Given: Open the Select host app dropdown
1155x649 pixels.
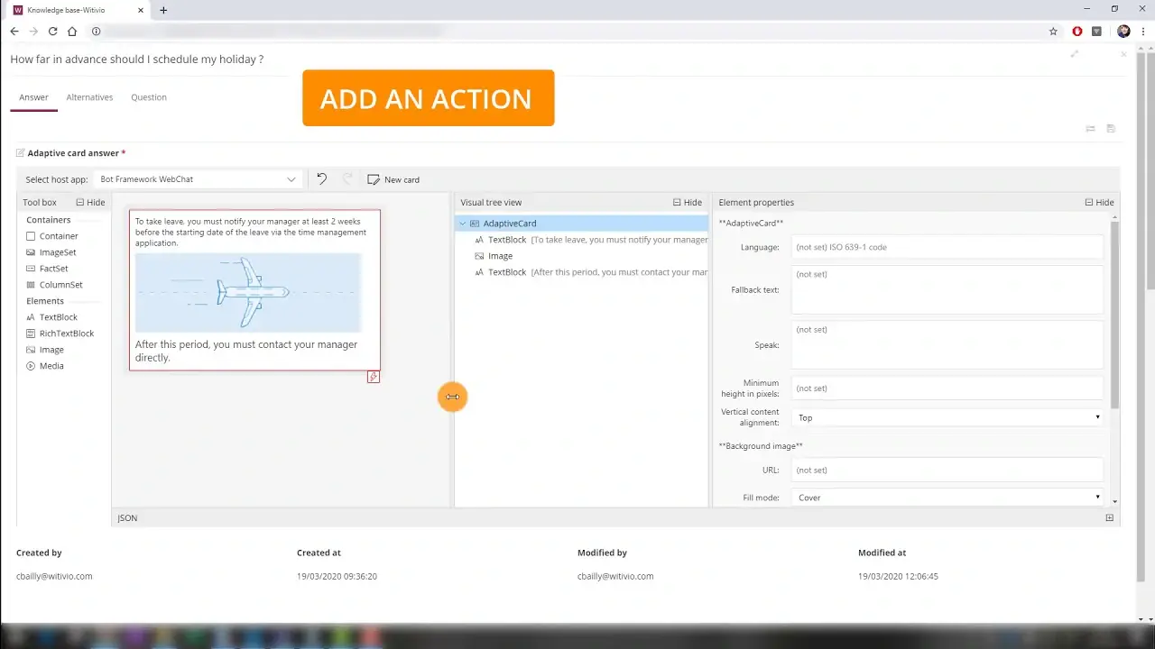Looking at the screenshot, I should [198, 179].
